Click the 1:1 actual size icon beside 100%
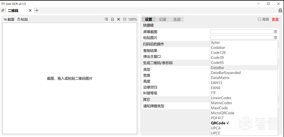The image size is (284, 137). coord(125,19)
